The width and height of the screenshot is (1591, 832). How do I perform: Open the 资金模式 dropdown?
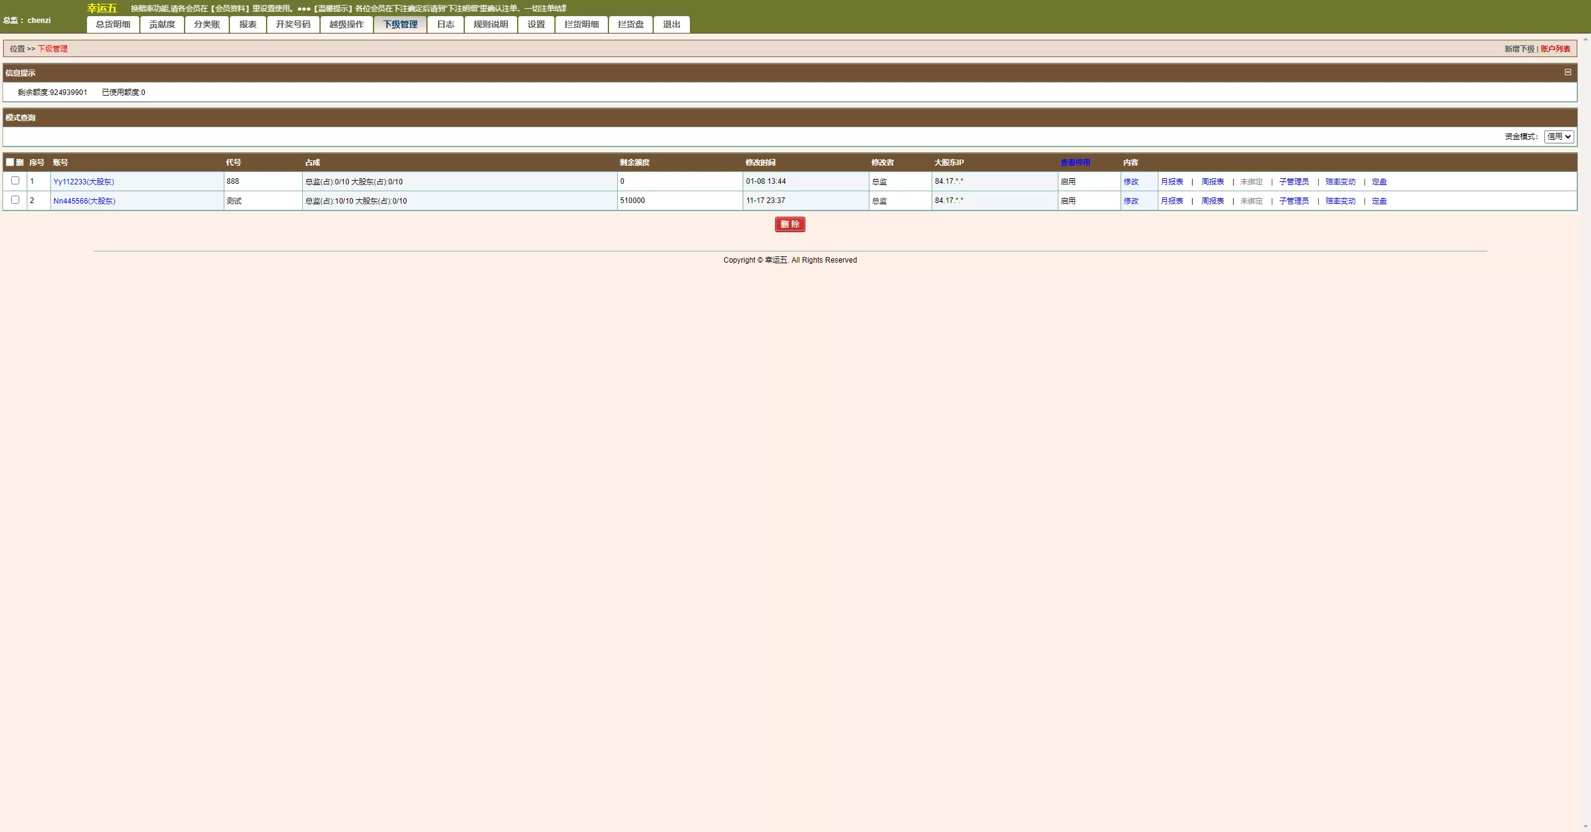click(x=1559, y=137)
